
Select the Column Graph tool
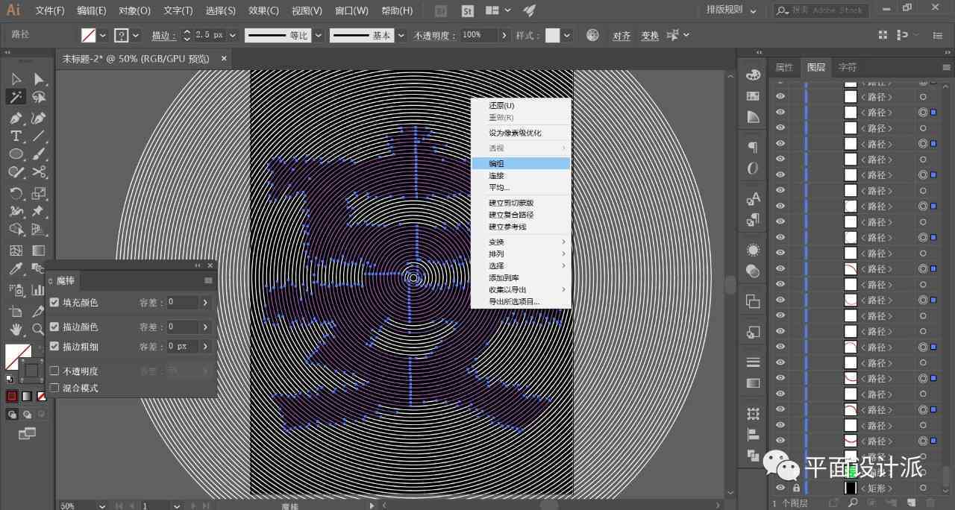tap(39, 289)
